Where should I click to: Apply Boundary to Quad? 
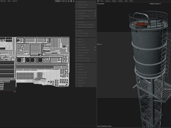click(85, 61)
